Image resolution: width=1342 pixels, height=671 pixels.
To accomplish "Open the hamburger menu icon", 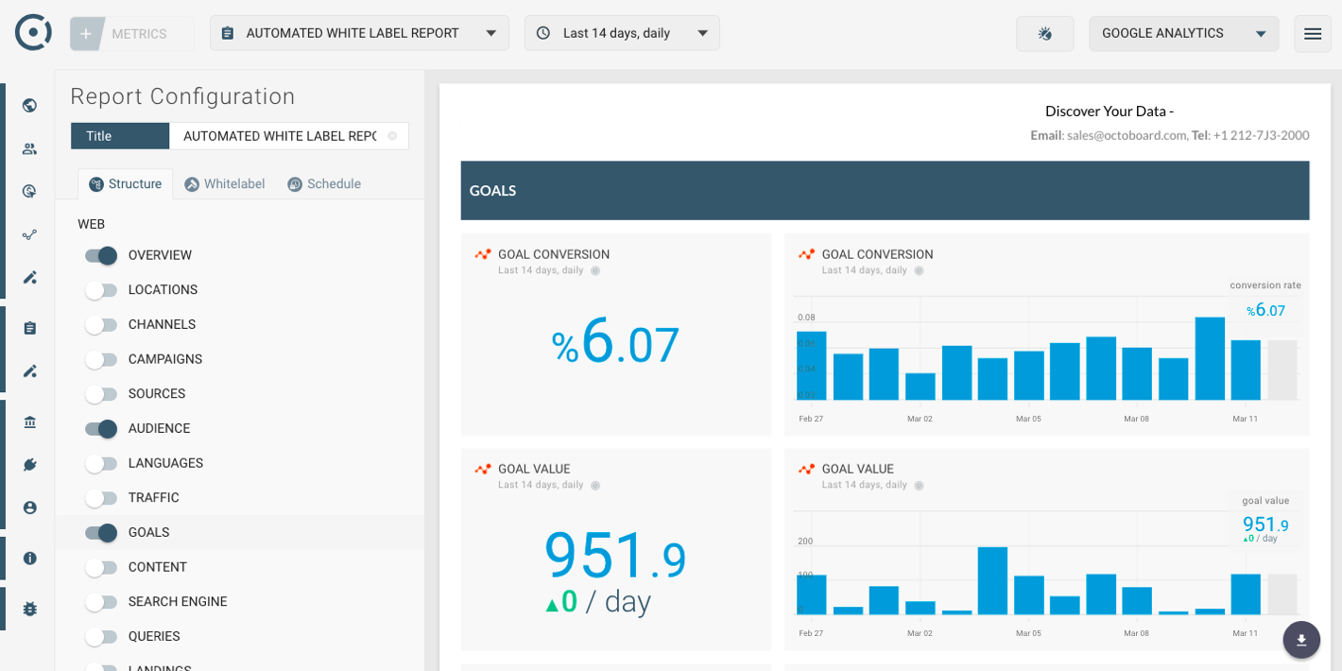I will pos(1313,34).
